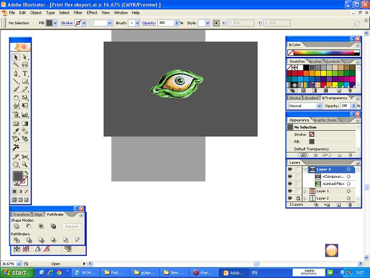Select the Pencil tool

[x=25, y=89]
